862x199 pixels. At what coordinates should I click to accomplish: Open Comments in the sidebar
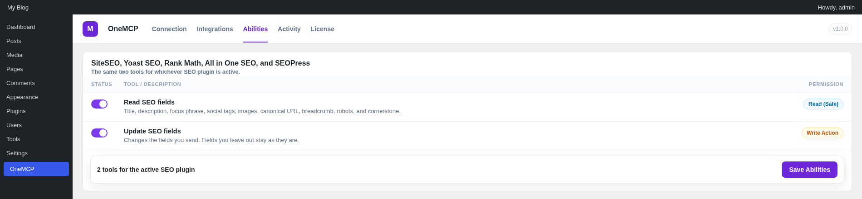tap(36, 83)
